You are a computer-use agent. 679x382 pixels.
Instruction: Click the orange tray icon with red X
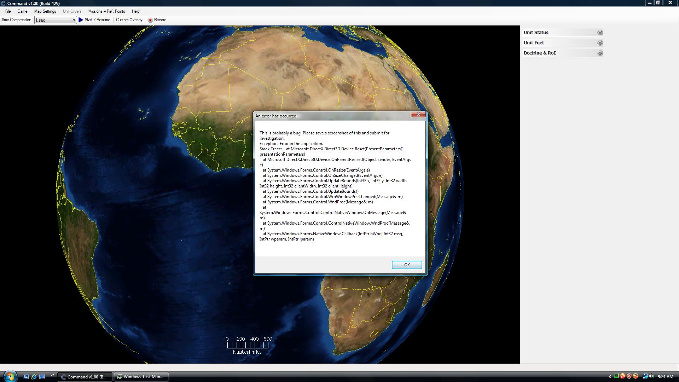click(x=622, y=376)
